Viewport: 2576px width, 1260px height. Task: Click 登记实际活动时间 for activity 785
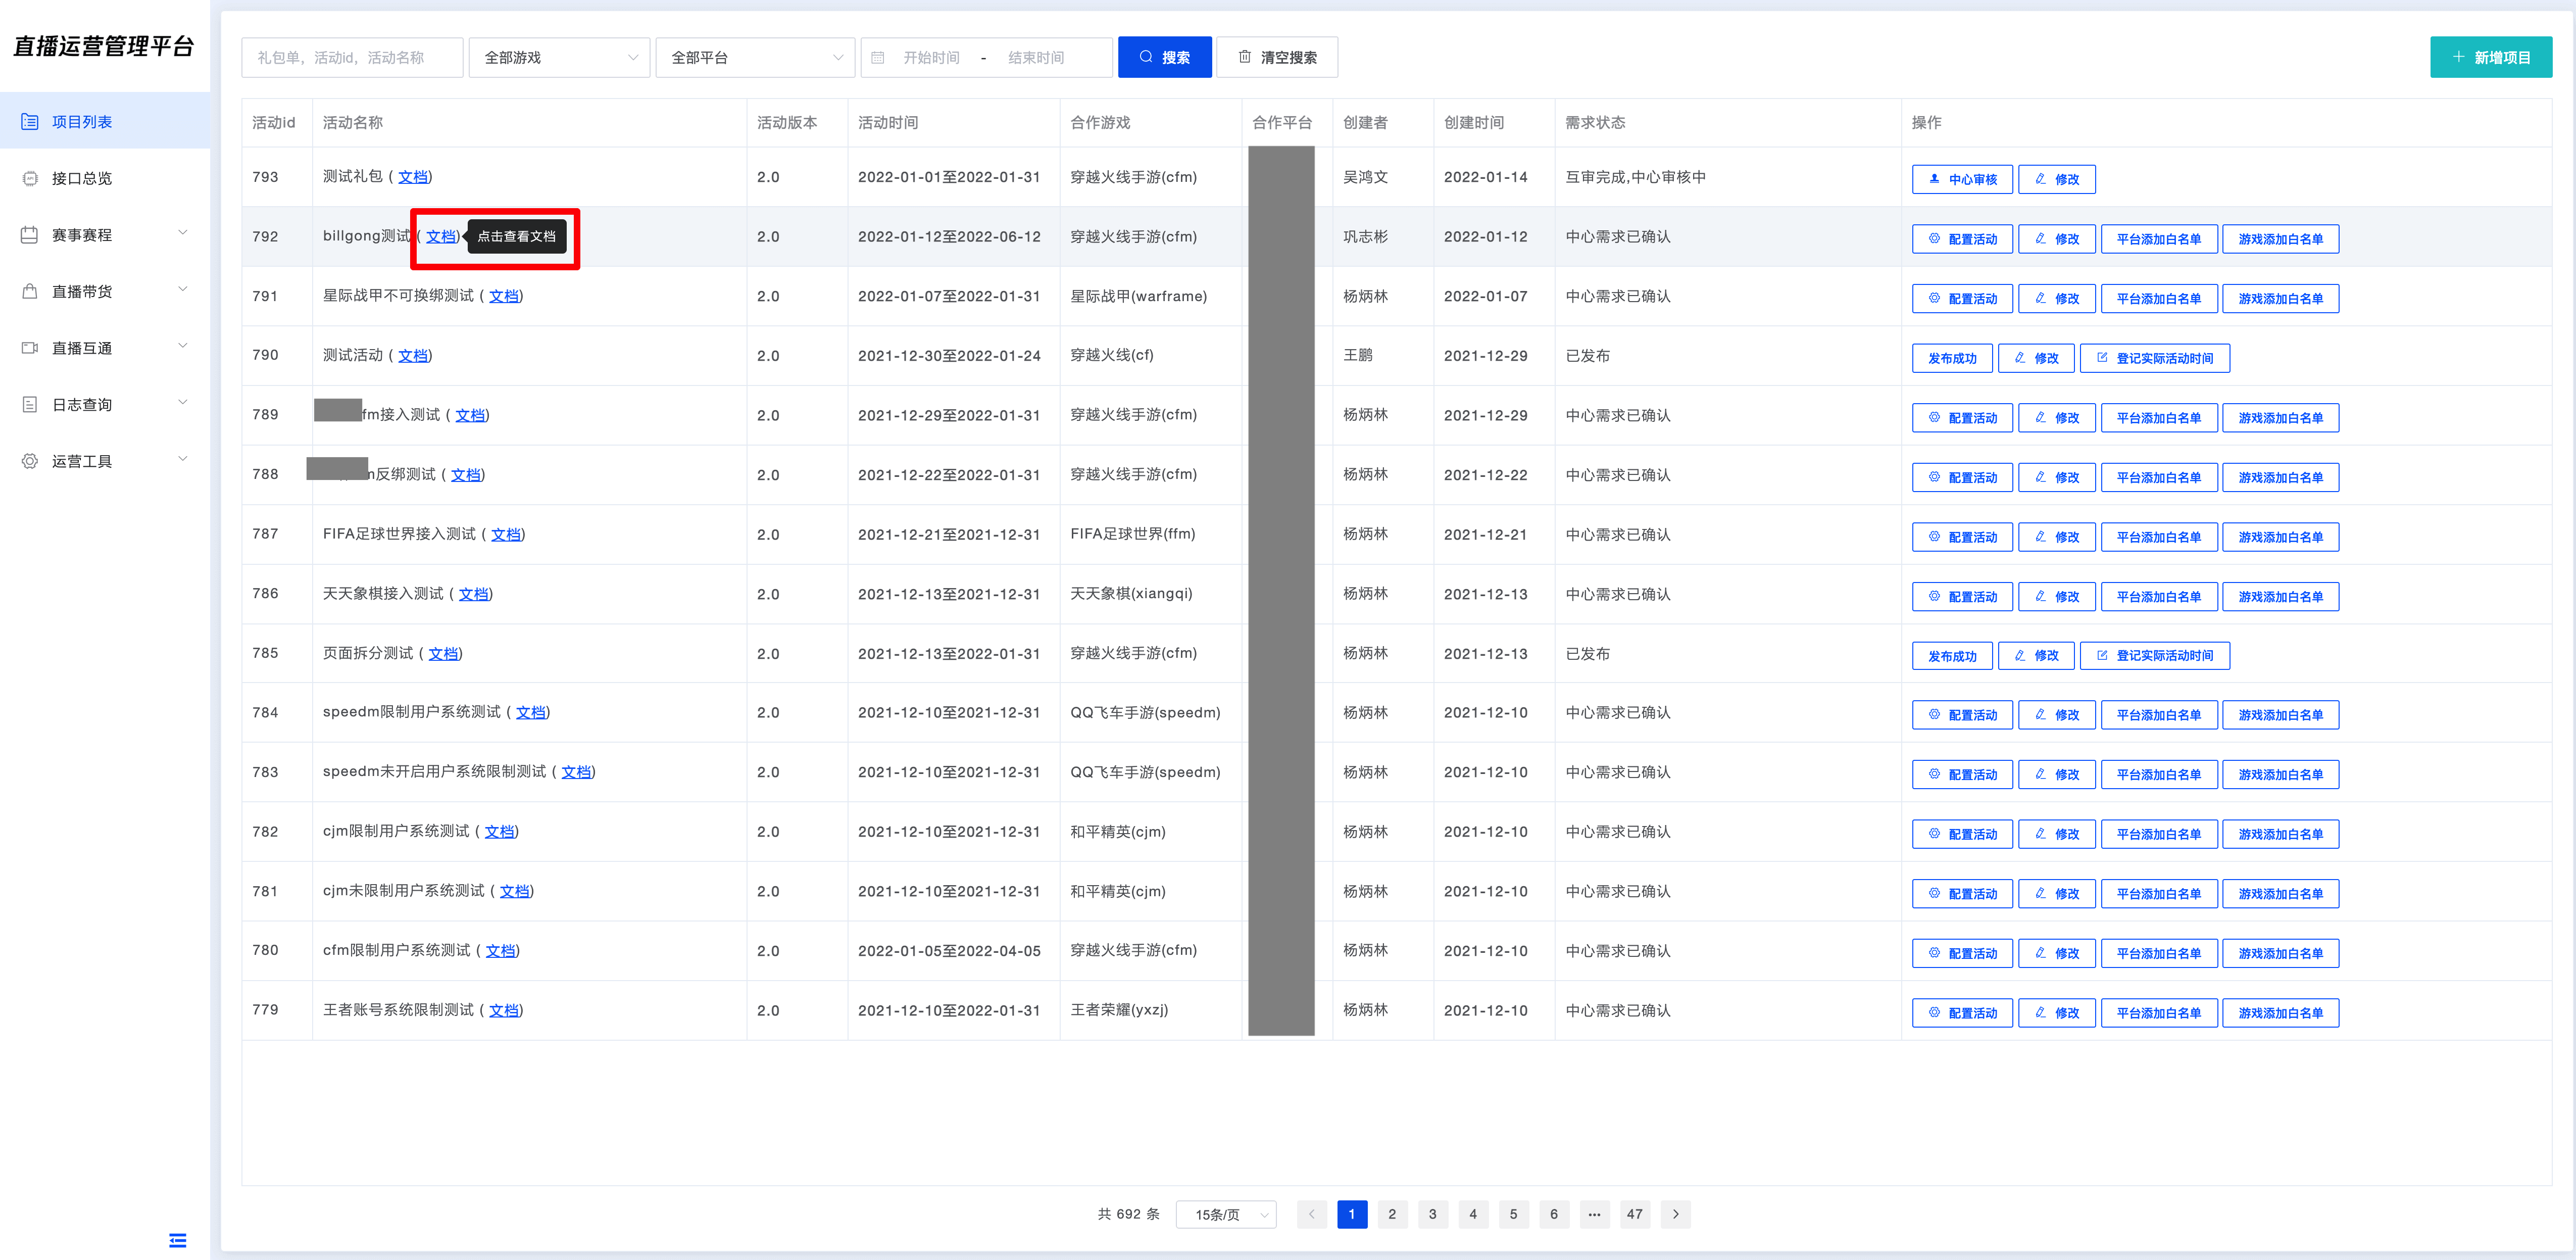point(2155,656)
